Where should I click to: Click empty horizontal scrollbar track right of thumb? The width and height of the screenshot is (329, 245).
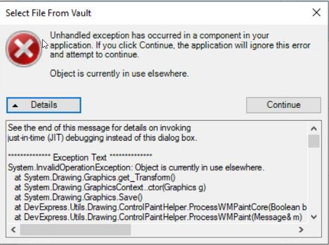pyautogui.click(x=213, y=230)
